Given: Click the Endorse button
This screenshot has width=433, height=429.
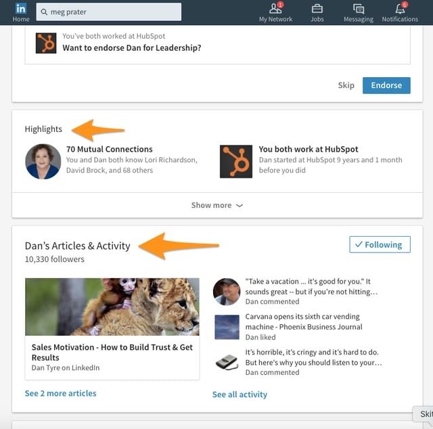Looking at the screenshot, I should click(386, 85).
